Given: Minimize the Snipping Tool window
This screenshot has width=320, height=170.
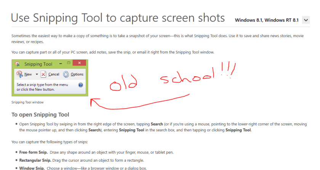Looking at the screenshot, I should click(61, 63).
